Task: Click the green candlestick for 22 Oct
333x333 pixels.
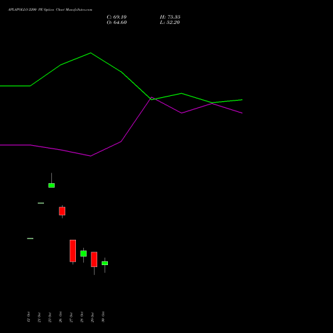Action: tap(51, 185)
